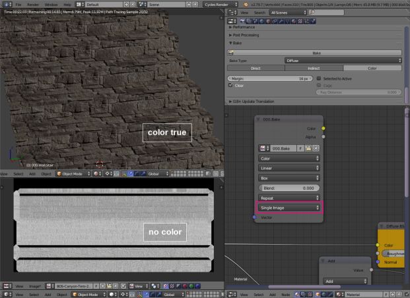Screen dimensions: 410x298
Task: Toggle fake user F for Material in node editor
Action: click(387, 294)
